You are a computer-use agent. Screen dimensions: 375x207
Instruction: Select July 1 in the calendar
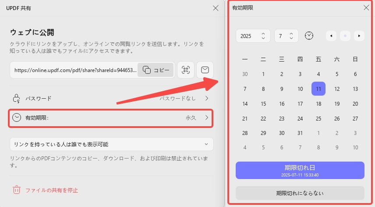tap(263, 74)
